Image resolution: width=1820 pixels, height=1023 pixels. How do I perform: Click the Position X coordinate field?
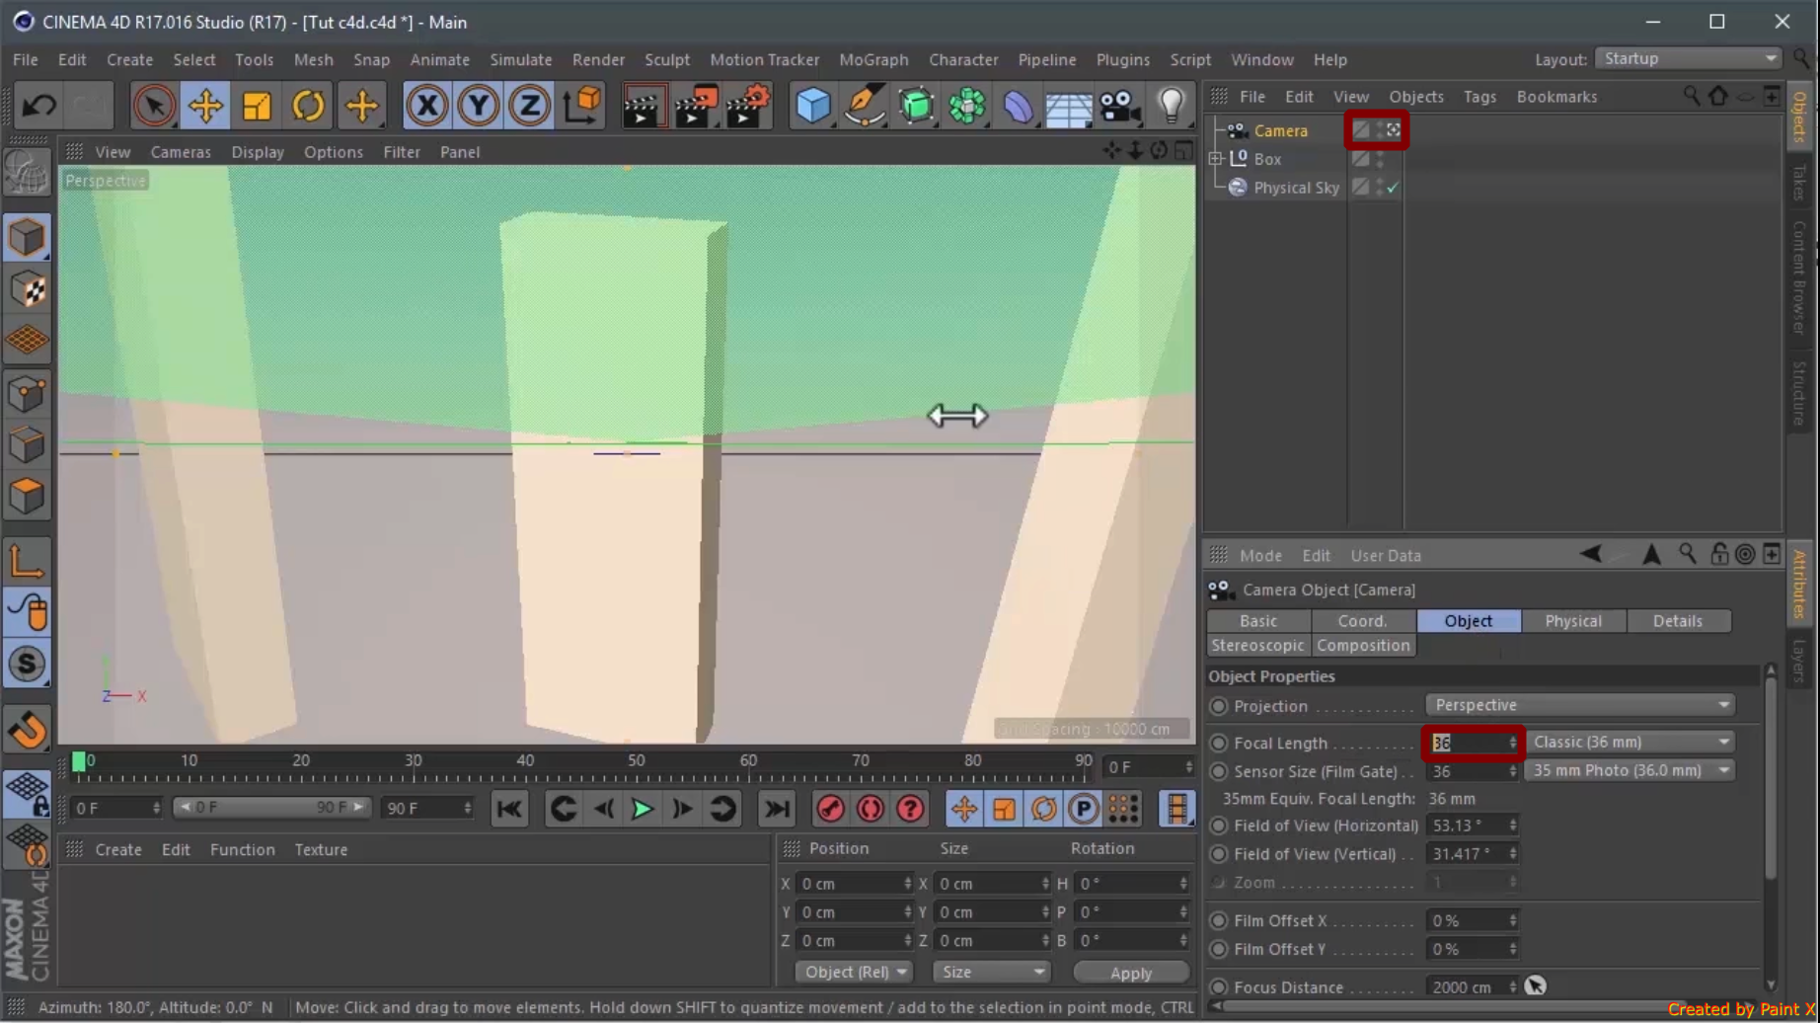point(855,884)
